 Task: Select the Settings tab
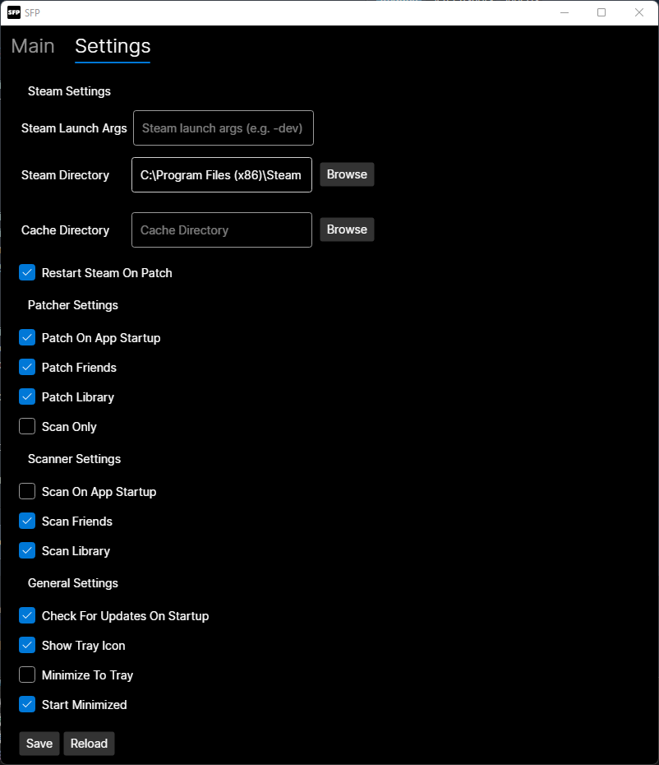113,47
